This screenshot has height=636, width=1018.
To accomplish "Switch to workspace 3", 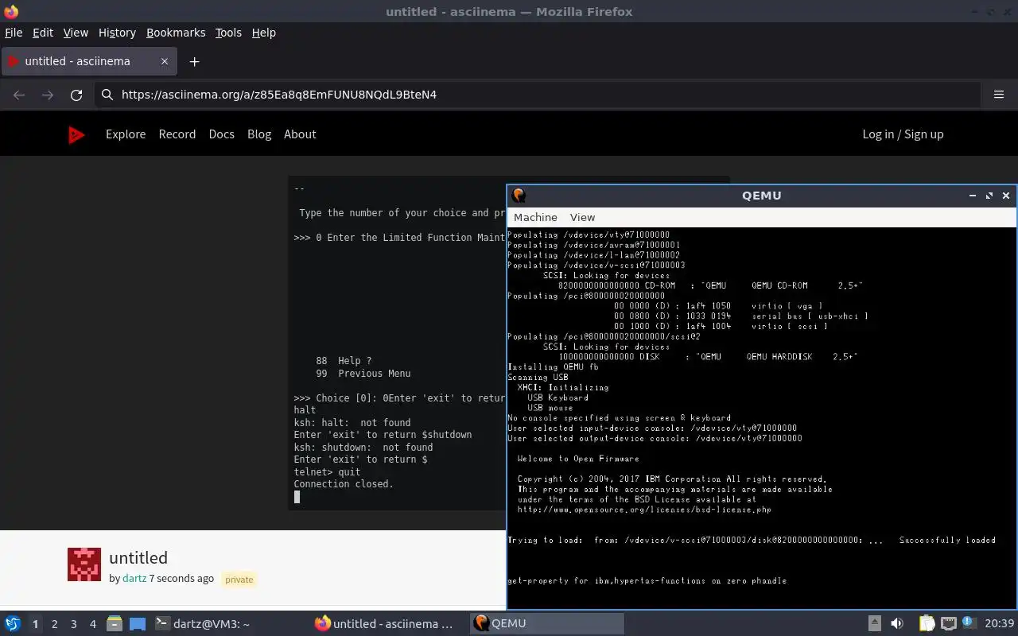I will (73, 624).
